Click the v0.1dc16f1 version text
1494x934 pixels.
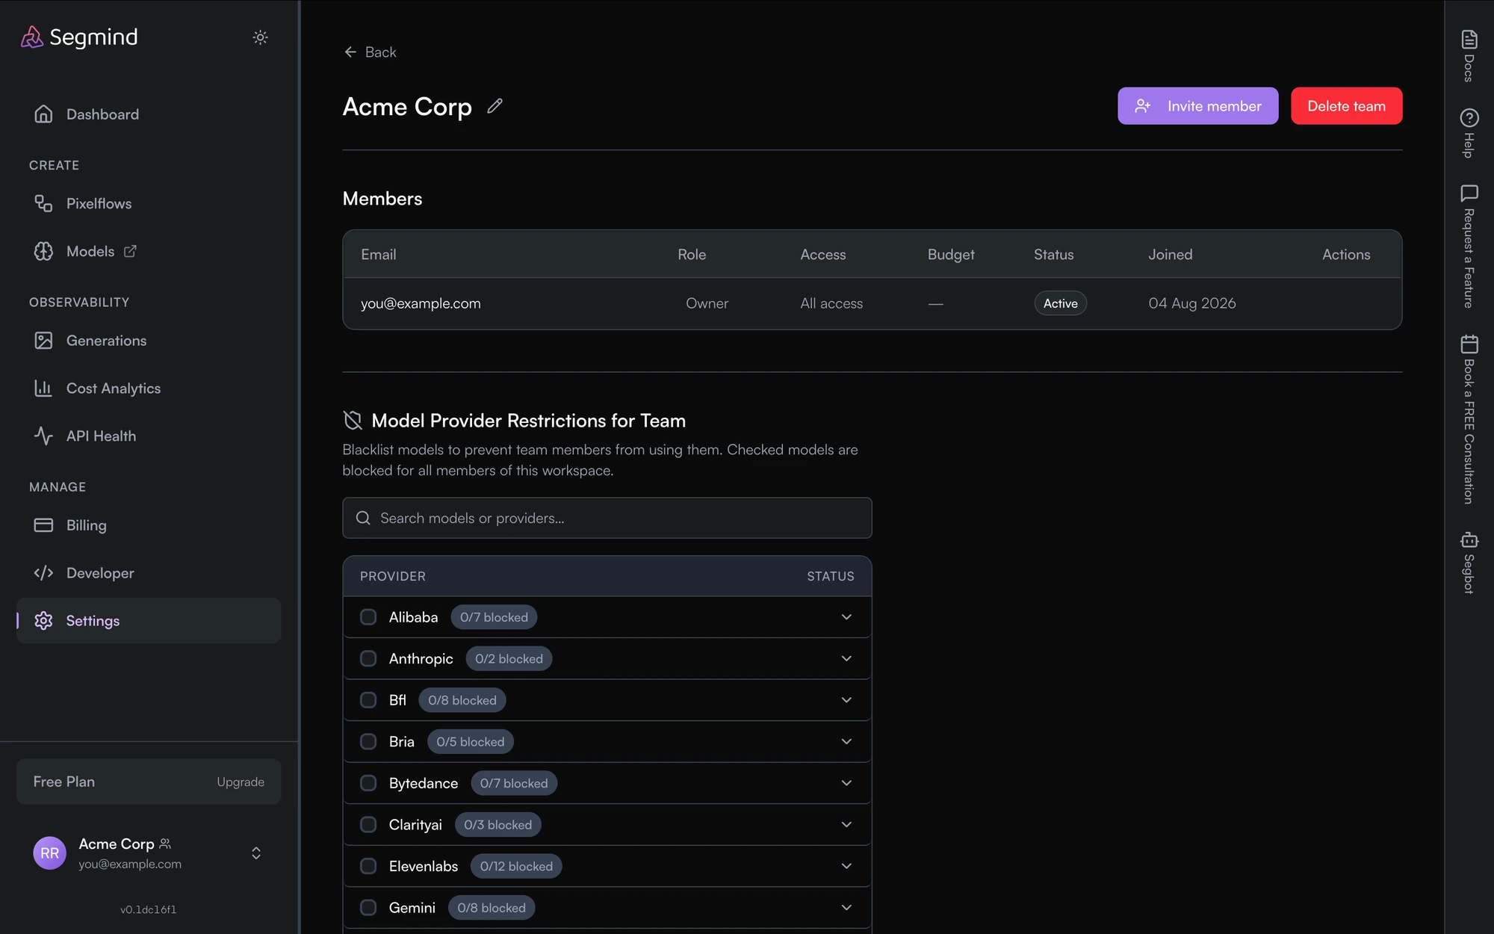click(149, 909)
